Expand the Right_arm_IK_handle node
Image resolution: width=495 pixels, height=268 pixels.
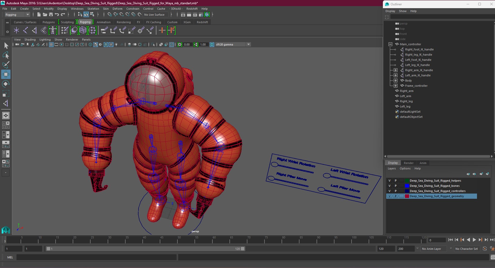pyautogui.click(x=395, y=70)
